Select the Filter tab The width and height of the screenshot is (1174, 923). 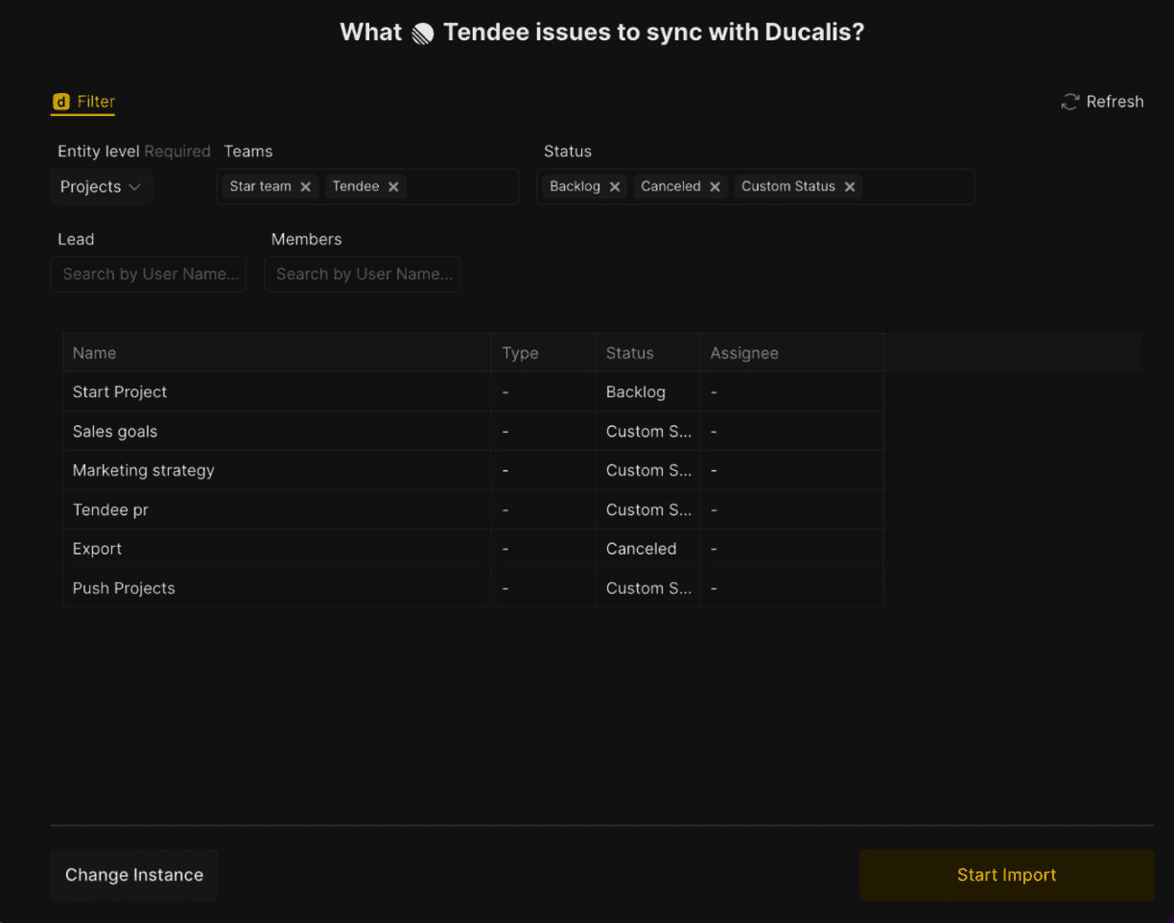(83, 102)
